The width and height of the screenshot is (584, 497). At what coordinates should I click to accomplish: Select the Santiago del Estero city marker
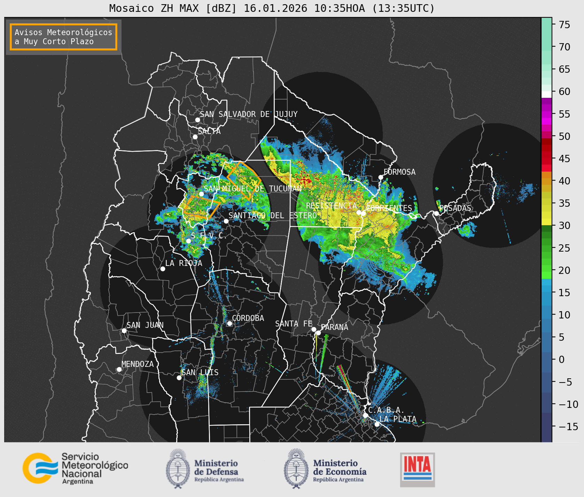(x=226, y=221)
